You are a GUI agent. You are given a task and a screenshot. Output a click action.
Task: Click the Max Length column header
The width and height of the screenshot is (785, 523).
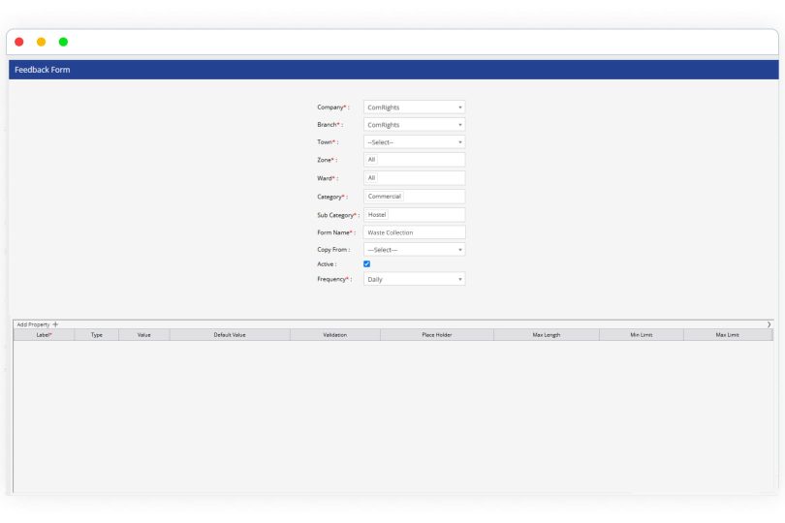pyautogui.click(x=546, y=335)
